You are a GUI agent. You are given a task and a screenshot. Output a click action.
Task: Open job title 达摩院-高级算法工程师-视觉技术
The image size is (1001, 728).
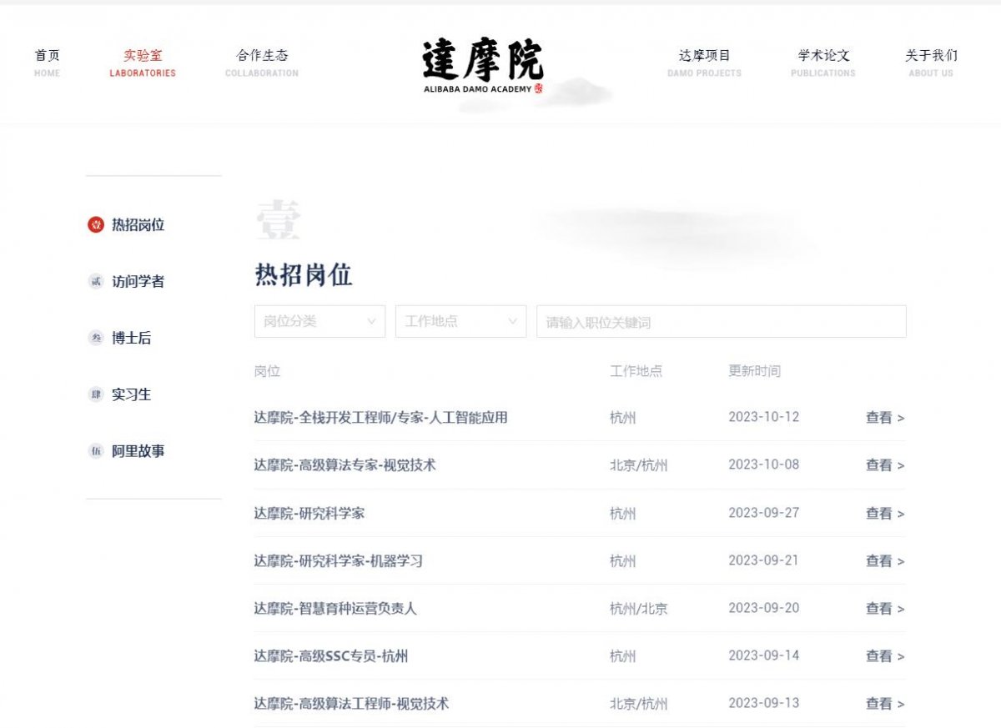352,704
